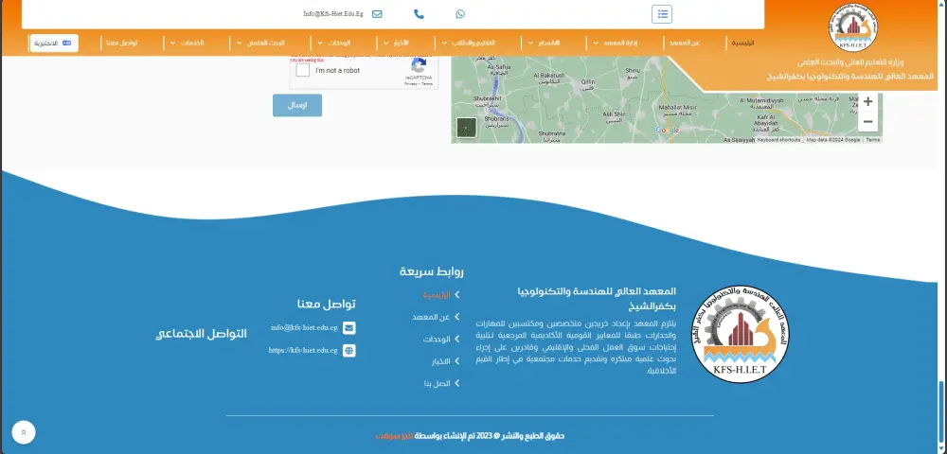Screen dimensions: 947x454
Task: Click the روابط سريعة footer heading
Action: (x=432, y=271)
